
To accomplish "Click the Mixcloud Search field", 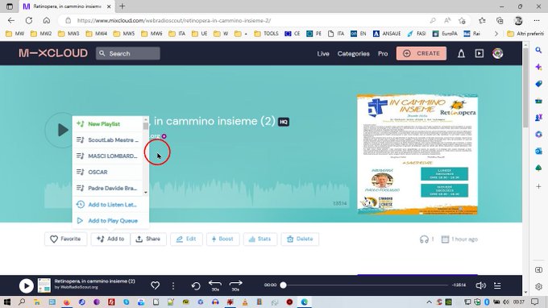I will tap(128, 53).
